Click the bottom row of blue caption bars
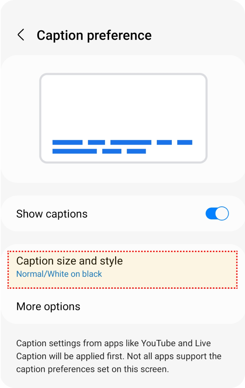This screenshot has height=388, width=245. [99, 151]
